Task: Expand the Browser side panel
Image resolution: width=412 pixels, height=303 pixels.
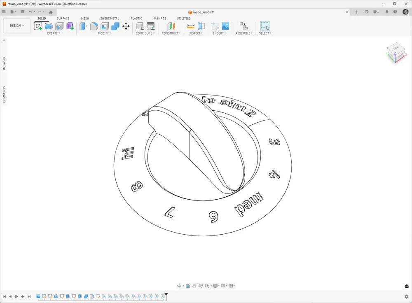Action: click(x=4, y=63)
